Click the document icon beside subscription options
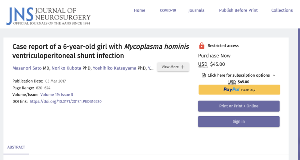 [x=204, y=75]
